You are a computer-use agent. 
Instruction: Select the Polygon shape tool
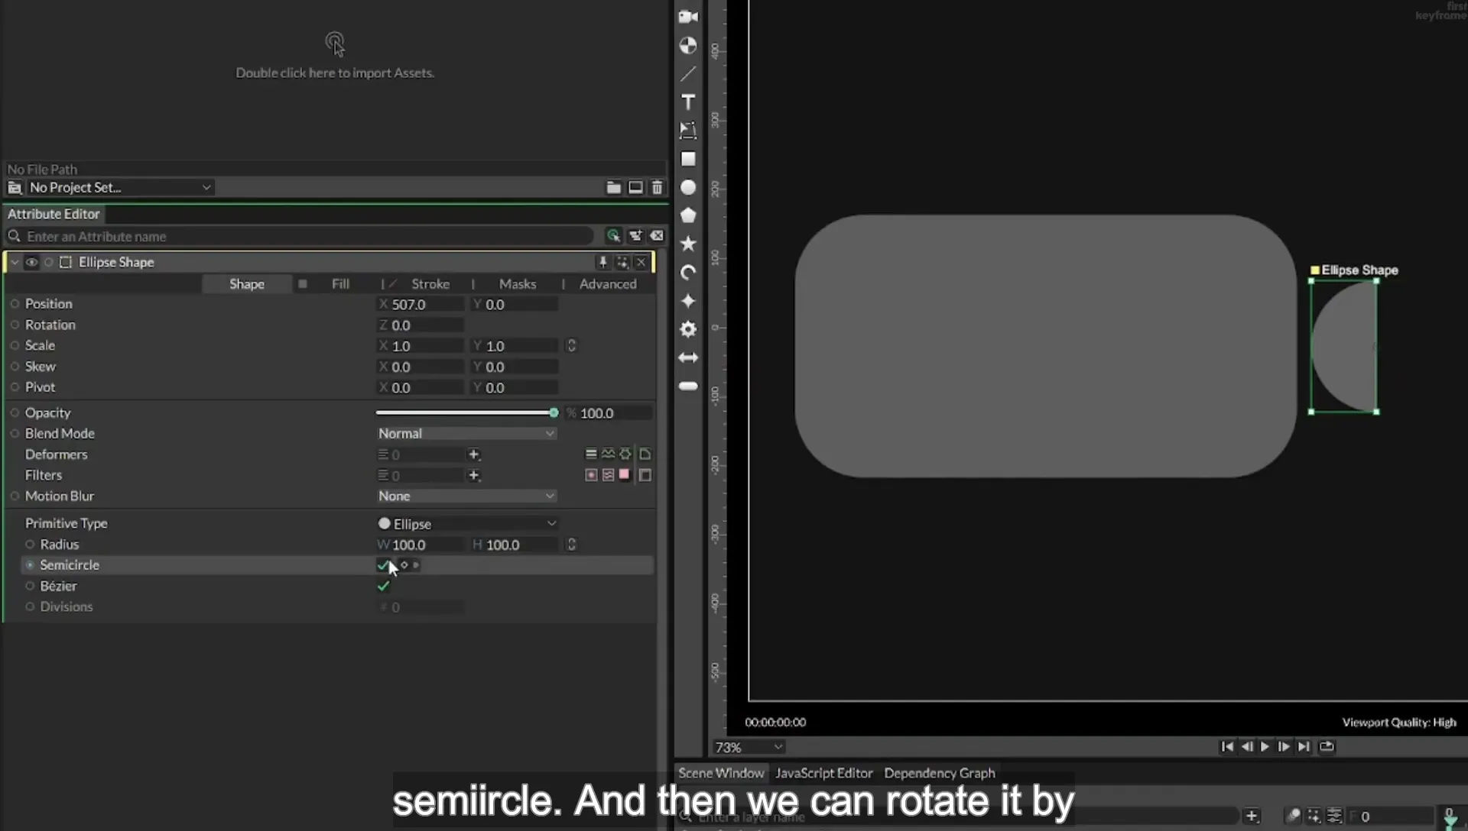click(x=688, y=215)
